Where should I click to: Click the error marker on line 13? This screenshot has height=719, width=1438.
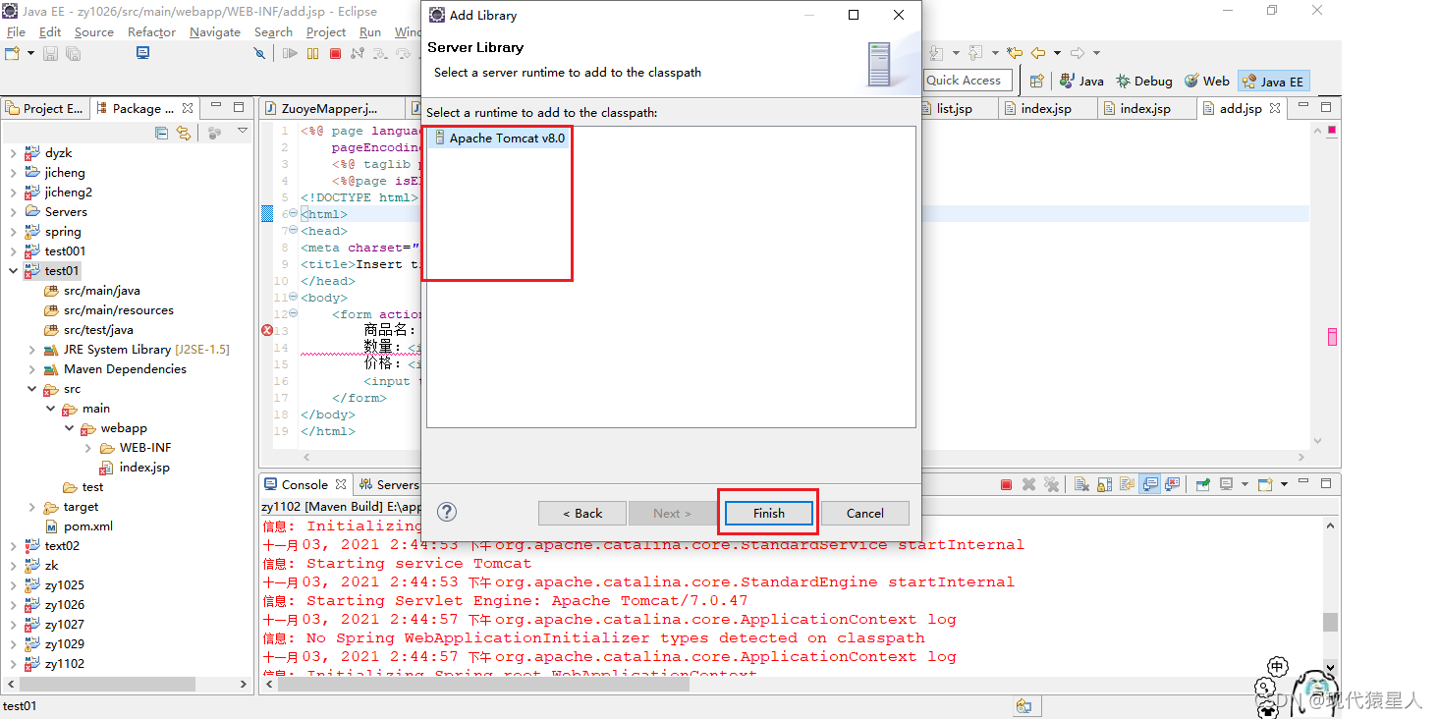(266, 331)
